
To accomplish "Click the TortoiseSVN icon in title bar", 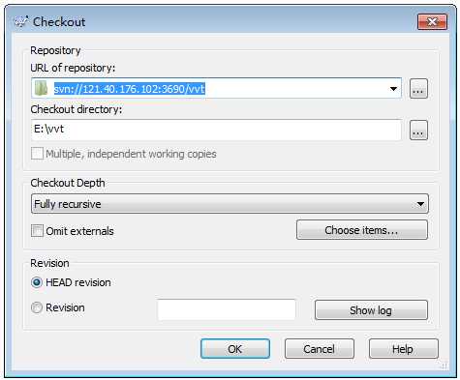I will pyautogui.click(x=21, y=21).
